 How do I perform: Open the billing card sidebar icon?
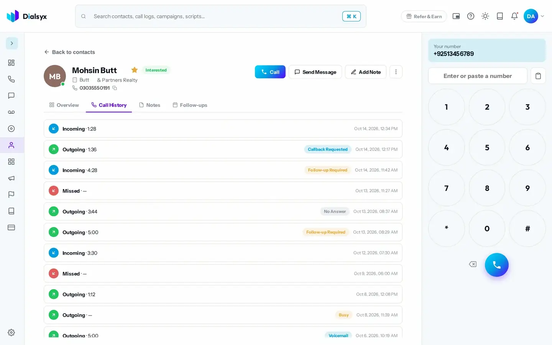pos(11,228)
